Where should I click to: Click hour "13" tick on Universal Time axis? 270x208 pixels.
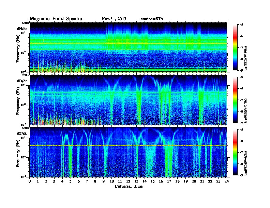(136, 181)
